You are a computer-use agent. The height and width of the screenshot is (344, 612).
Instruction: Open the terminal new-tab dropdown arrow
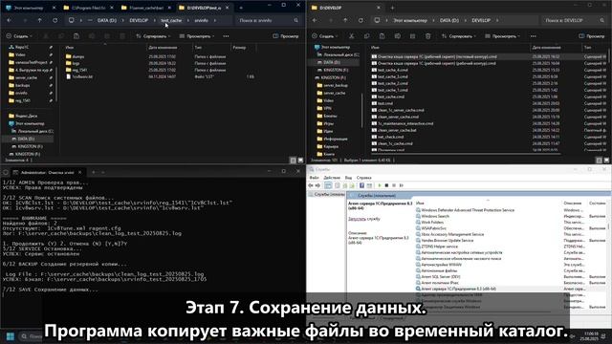[x=103, y=172]
